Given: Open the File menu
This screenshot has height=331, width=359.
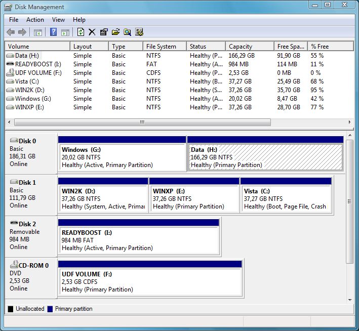Looking at the screenshot, I should [14, 20].
